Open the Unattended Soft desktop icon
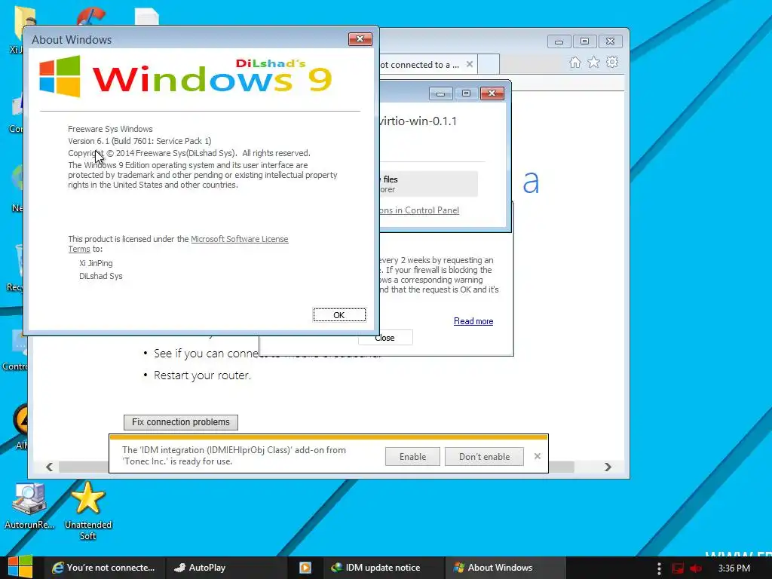This screenshot has height=579, width=772. [x=88, y=511]
